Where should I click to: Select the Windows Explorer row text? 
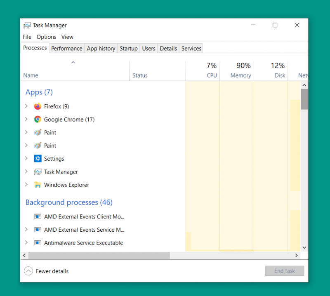pyautogui.click(x=66, y=185)
